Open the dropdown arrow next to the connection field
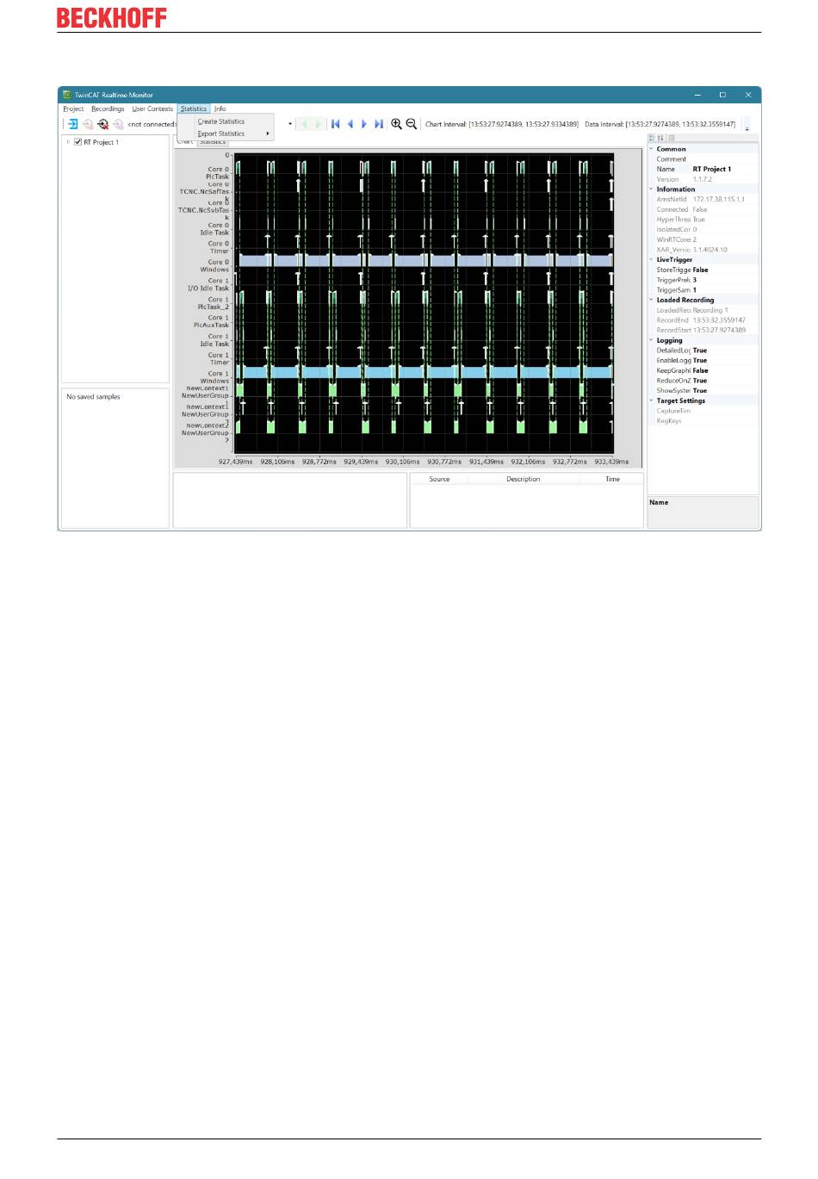 pos(290,124)
